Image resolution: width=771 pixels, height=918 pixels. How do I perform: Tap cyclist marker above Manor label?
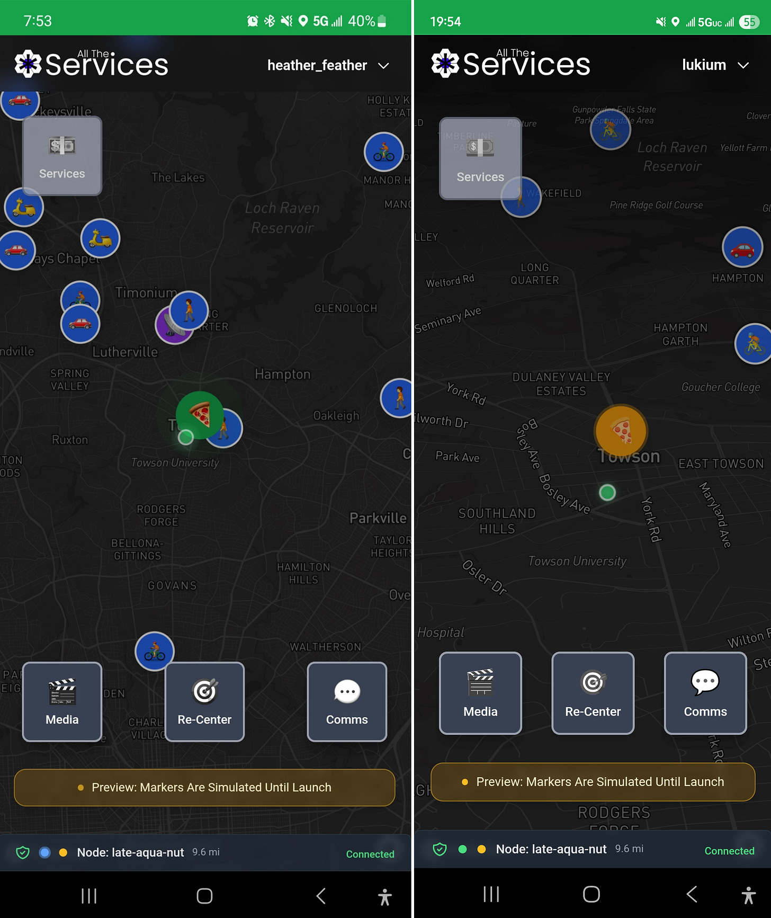click(384, 152)
